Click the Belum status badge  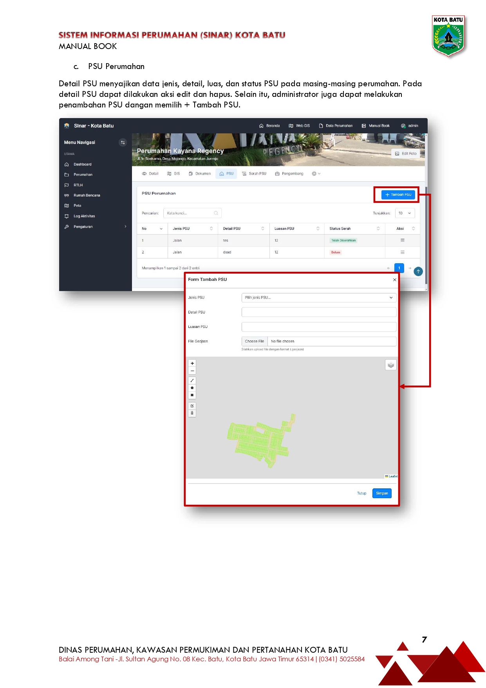[336, 252]
